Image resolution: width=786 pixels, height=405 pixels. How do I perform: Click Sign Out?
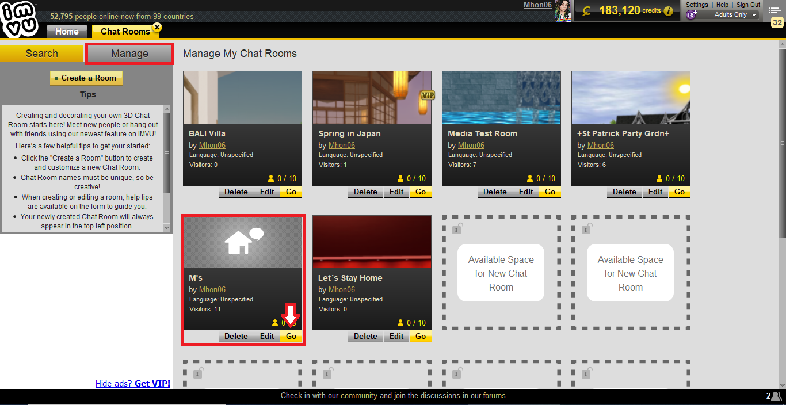point(748,5)
